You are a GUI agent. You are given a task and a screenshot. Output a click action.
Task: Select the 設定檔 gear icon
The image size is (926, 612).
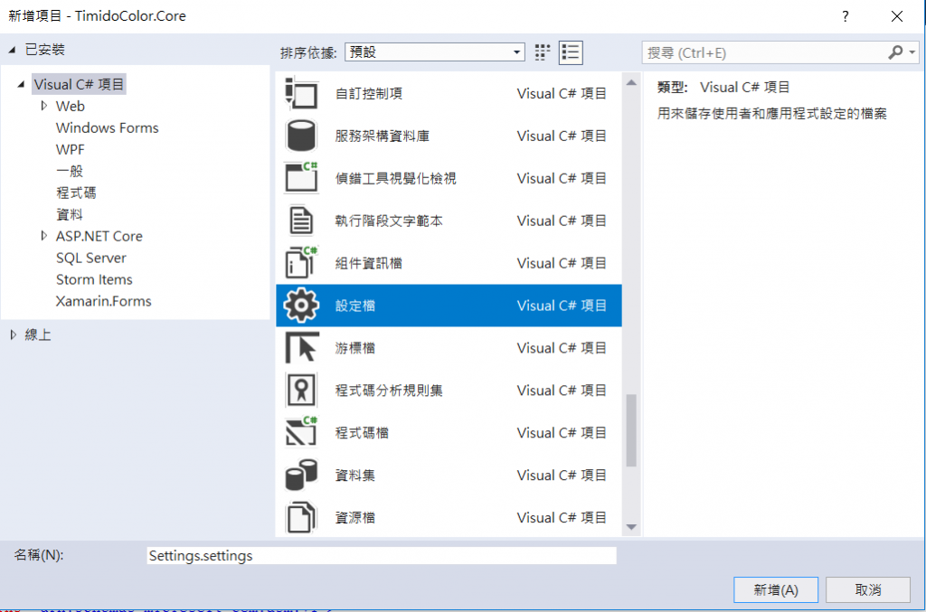(302, 306)
